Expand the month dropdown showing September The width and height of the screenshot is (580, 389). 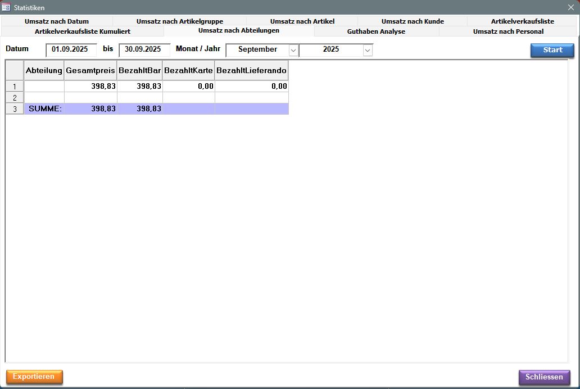coord(293,50)
